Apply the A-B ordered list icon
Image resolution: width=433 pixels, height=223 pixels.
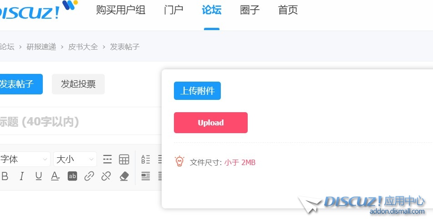click(146, 159)
